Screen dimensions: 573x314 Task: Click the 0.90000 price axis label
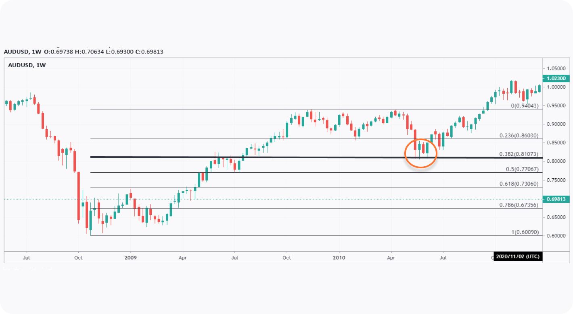[556, 124]
